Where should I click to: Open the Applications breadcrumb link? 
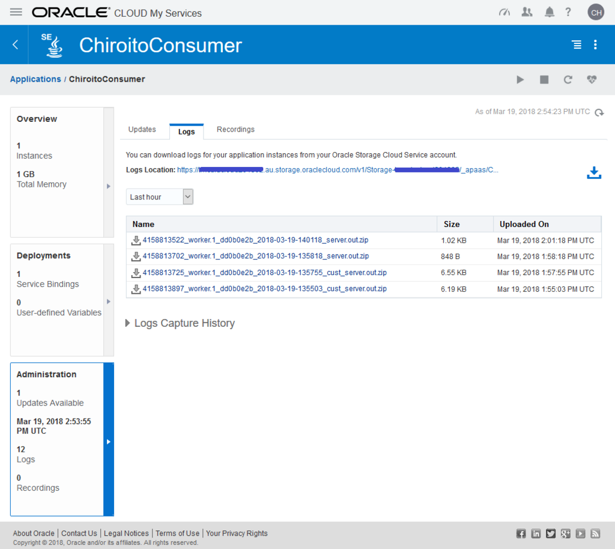35,79
